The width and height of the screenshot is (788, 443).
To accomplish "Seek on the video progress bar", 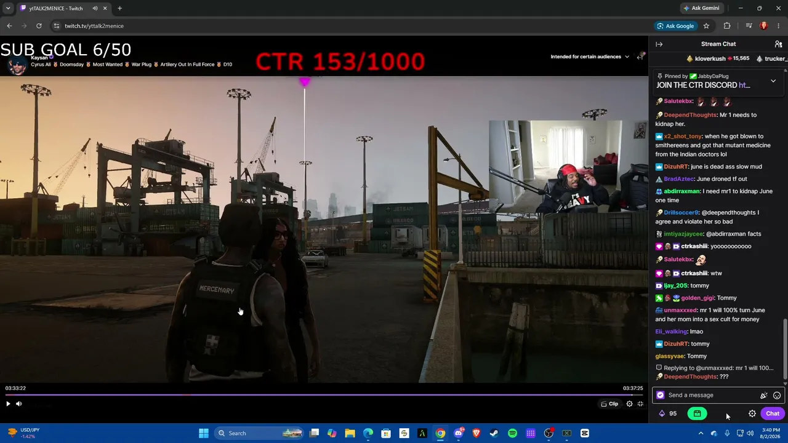I will coord(324,395).
